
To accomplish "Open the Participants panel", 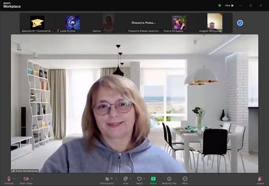I will 107,179.
